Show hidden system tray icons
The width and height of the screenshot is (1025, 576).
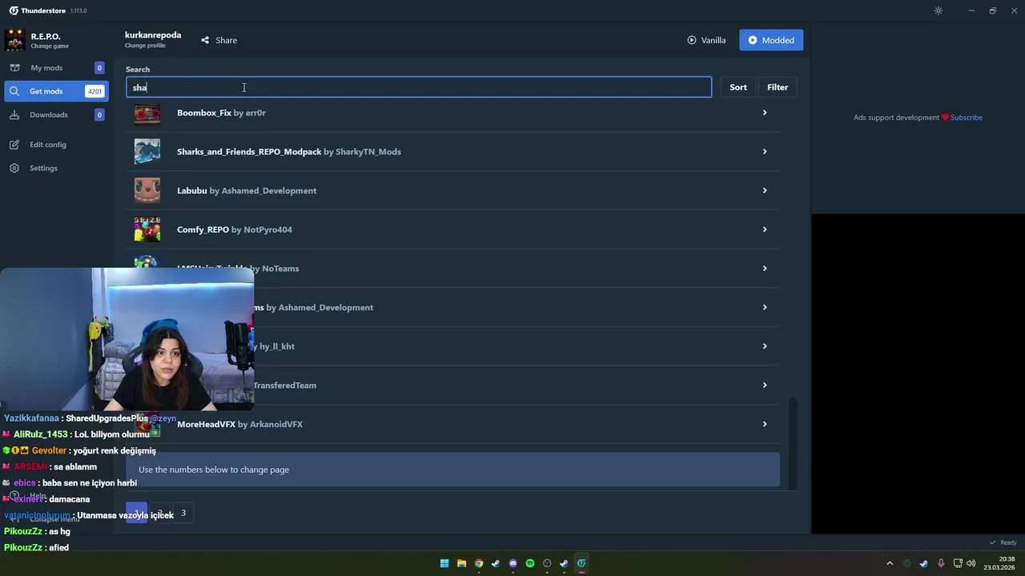889,563
